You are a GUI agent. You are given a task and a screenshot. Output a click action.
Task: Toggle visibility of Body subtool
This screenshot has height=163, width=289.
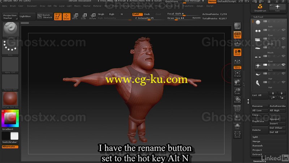pyautogui.click(x=284, y=65)
